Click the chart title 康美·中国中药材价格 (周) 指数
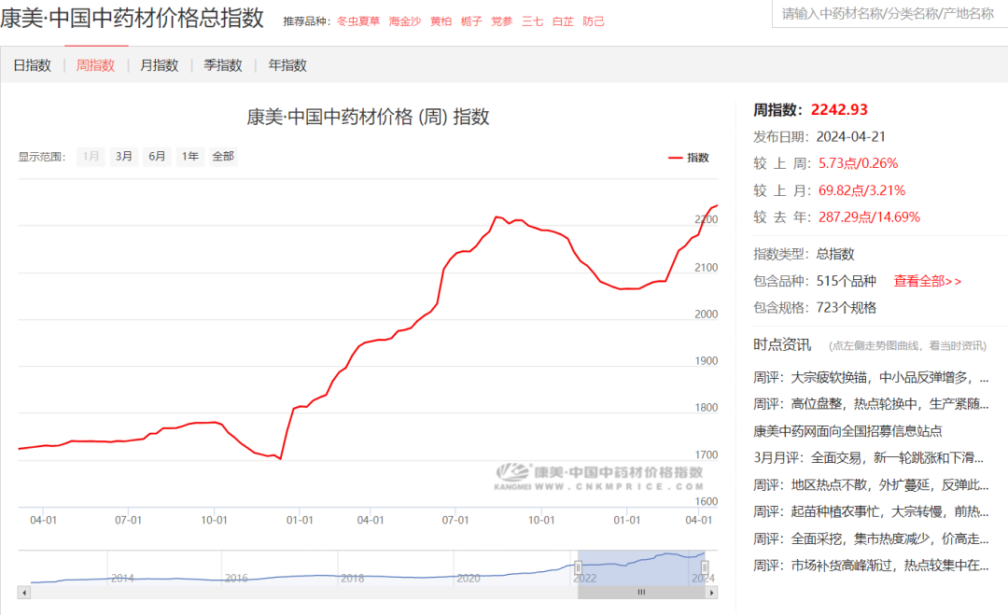Image resolution: width=1008 pixels, height=615 pixels. tap(368, 117)
